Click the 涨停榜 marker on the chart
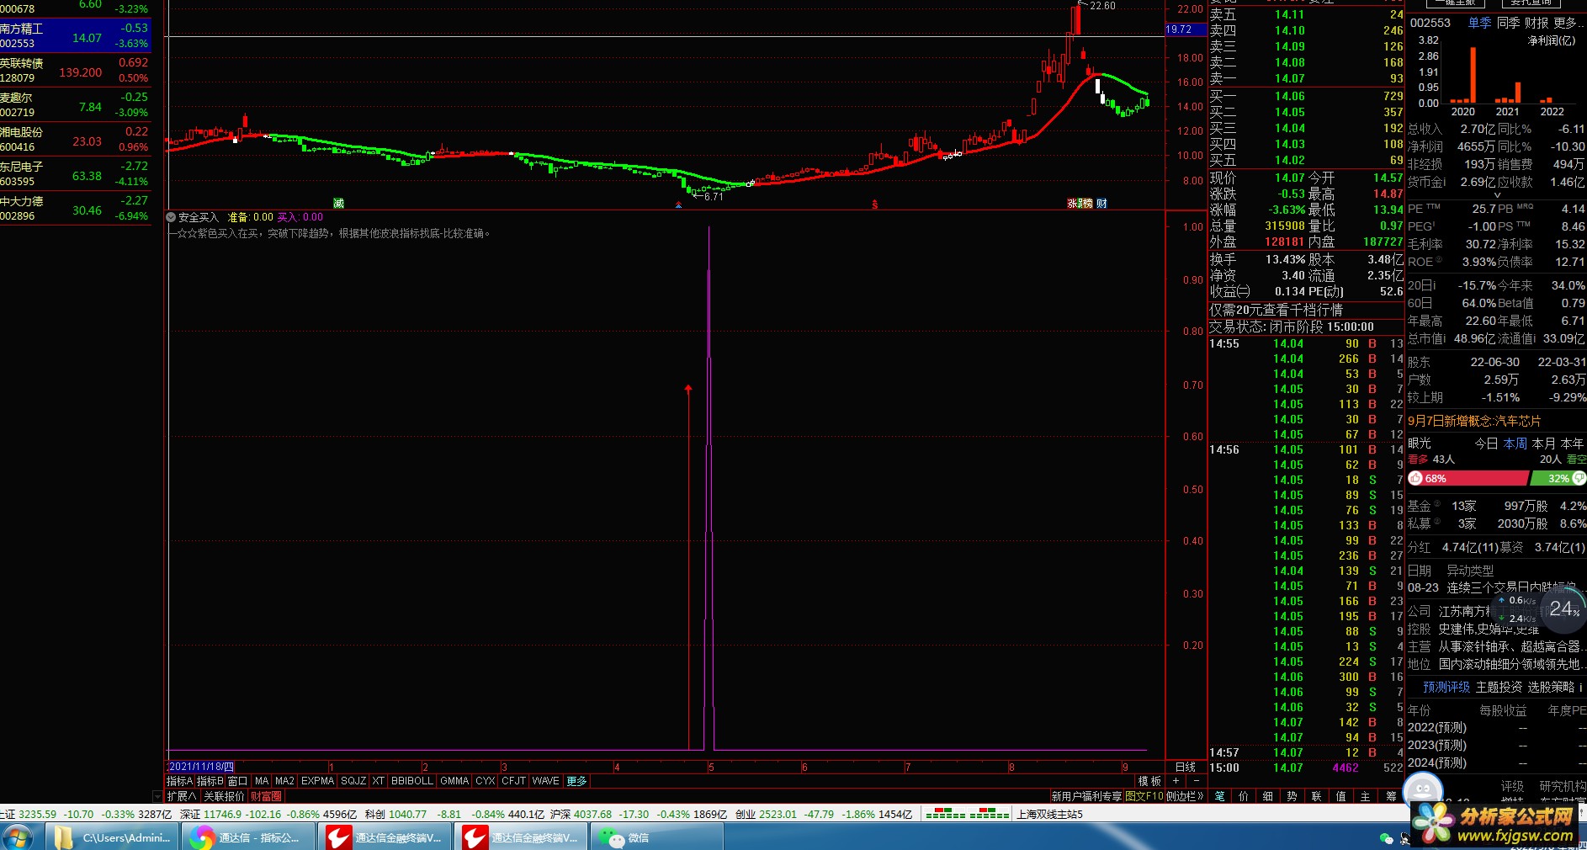Image resolution: width=1587 pixels, height=850 pixels. tap(1080, 204)
